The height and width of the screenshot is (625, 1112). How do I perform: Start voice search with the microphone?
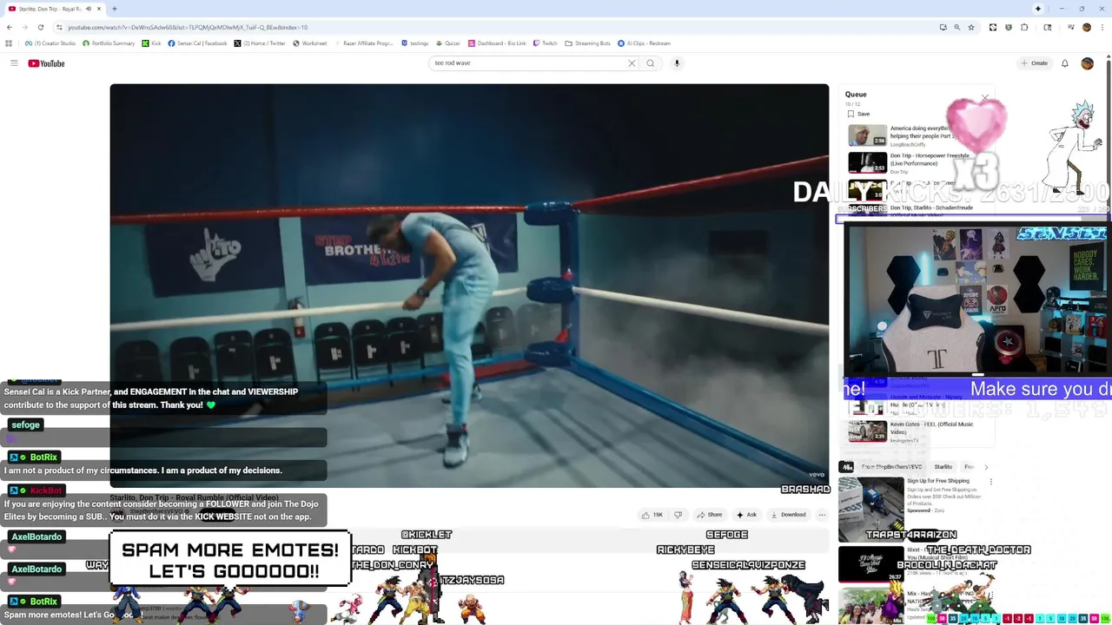click(x=677, y=63)
